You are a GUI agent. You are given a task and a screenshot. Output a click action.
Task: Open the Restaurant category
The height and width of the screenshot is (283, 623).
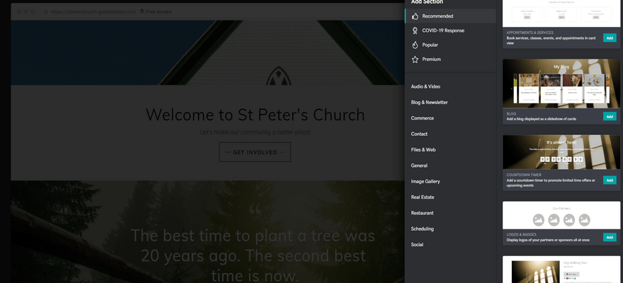(x=422, y=213)
